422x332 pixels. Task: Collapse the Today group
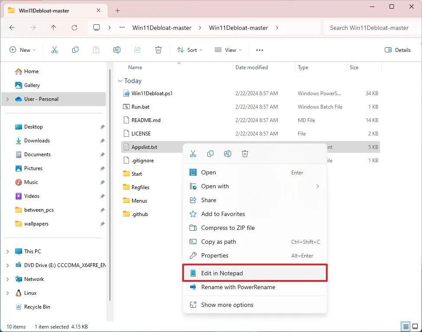(x=120, y=81)
